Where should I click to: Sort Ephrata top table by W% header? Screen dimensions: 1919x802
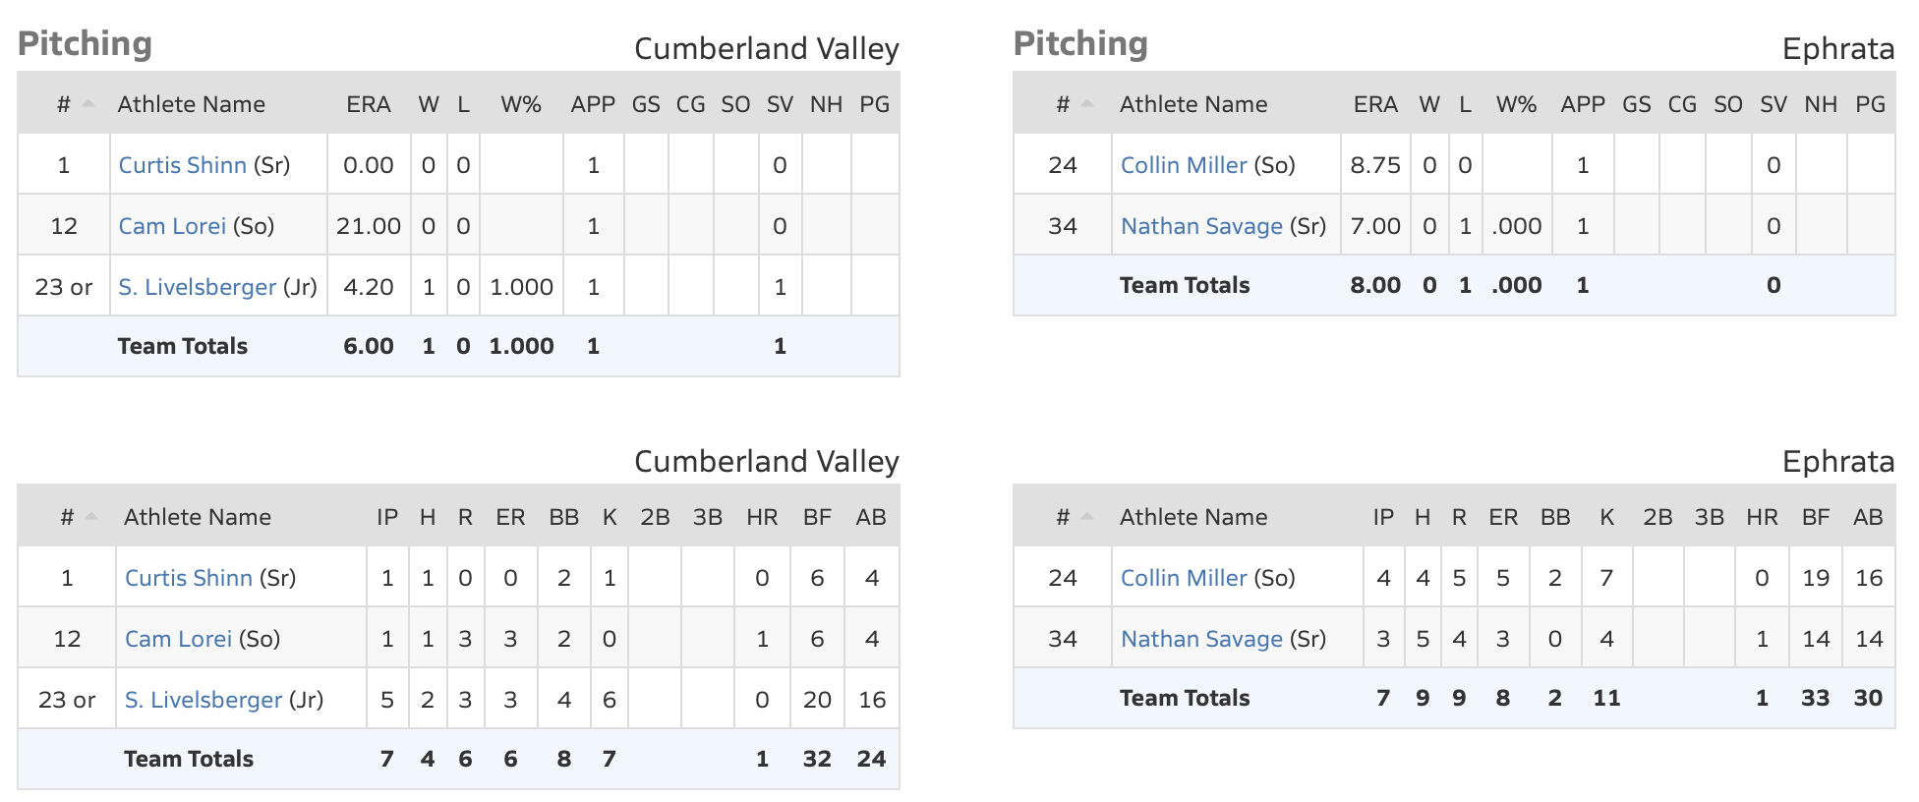tap(1516, 104)
